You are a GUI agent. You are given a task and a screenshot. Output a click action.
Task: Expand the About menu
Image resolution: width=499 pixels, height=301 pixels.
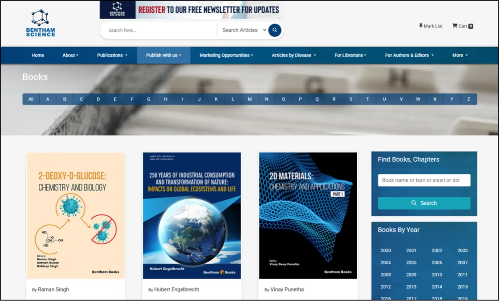click(x=70, y=55)
